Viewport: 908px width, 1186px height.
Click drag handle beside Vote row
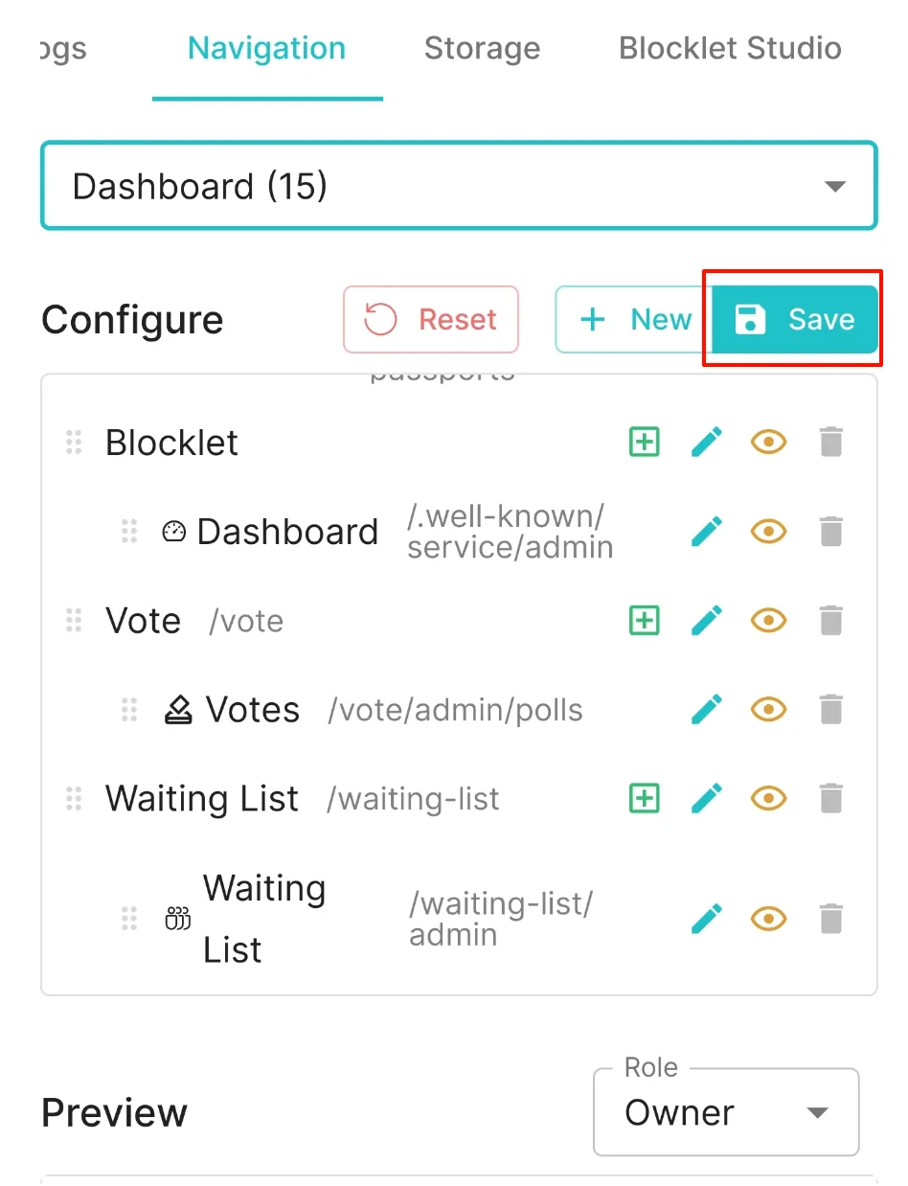point(74,621)
